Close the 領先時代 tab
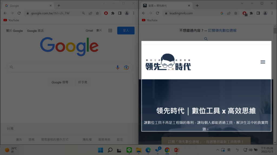Image resolution: width=277 pixels, height=155 pixels. [x=189, y=6]
